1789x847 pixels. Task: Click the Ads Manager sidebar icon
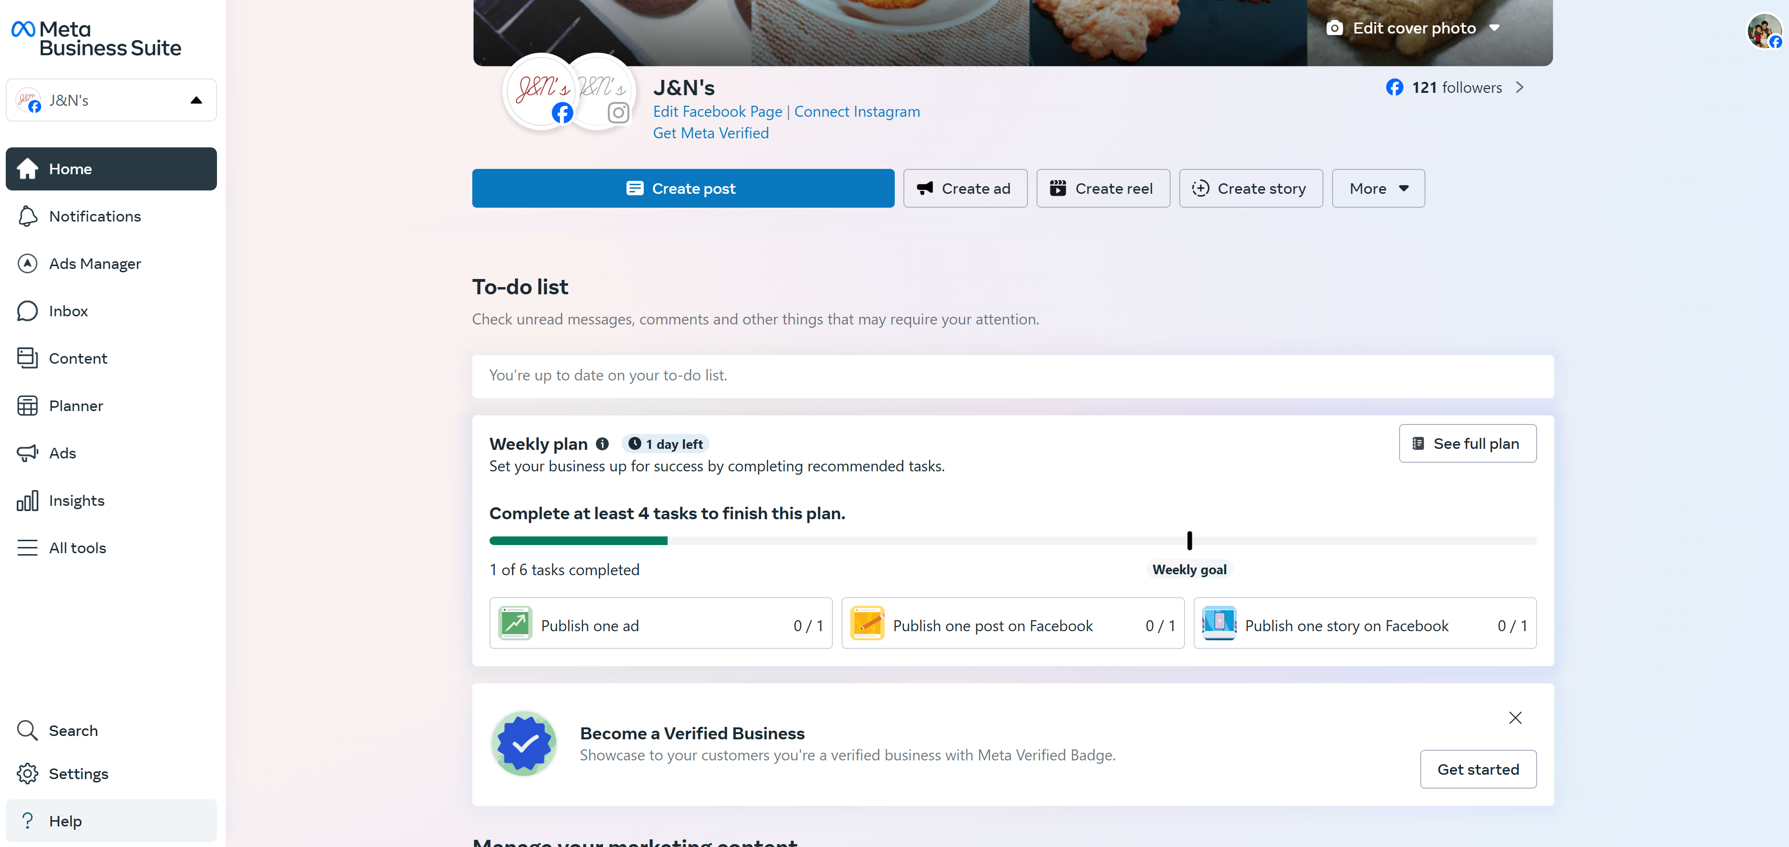coord(29,263)
